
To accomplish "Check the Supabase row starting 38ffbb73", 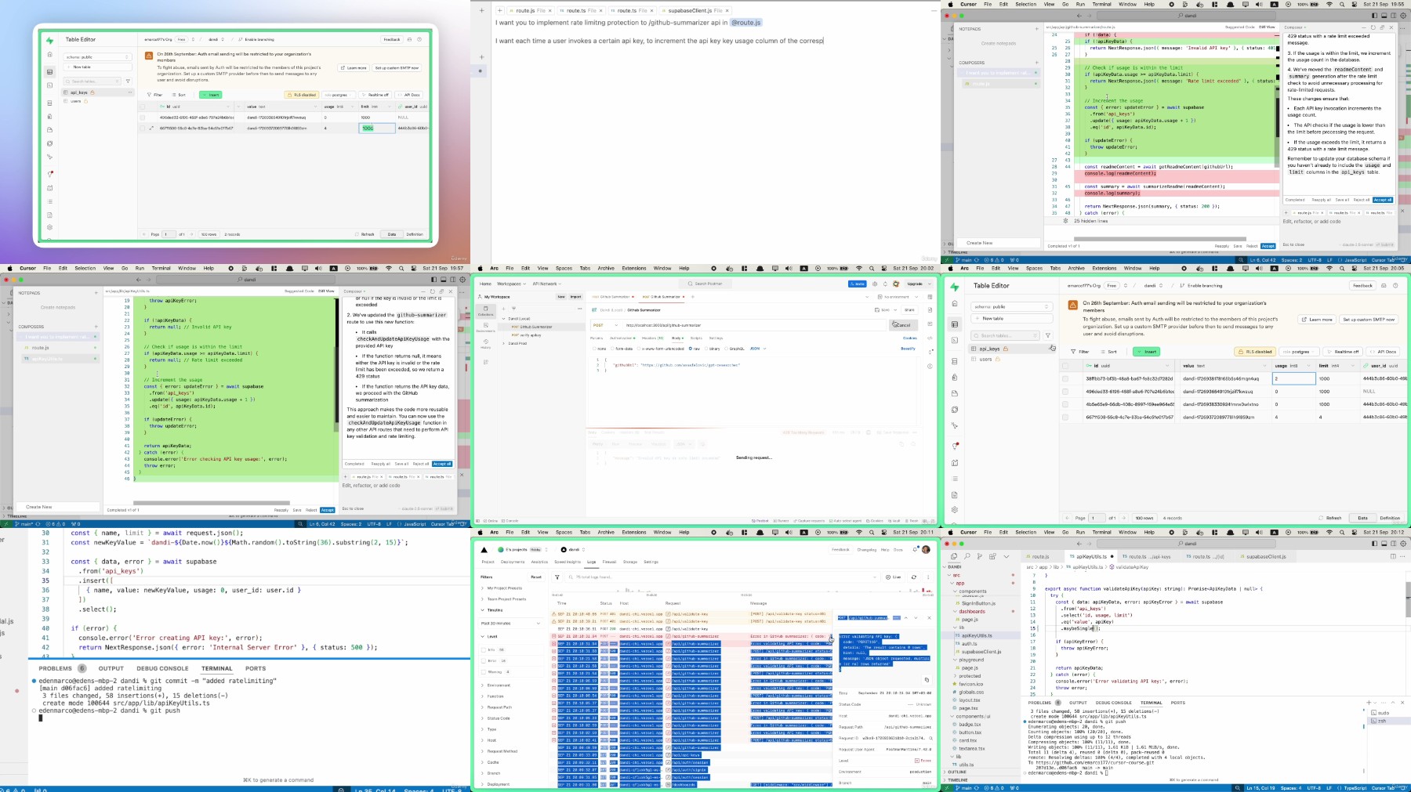I will [x=1065, y=378].
